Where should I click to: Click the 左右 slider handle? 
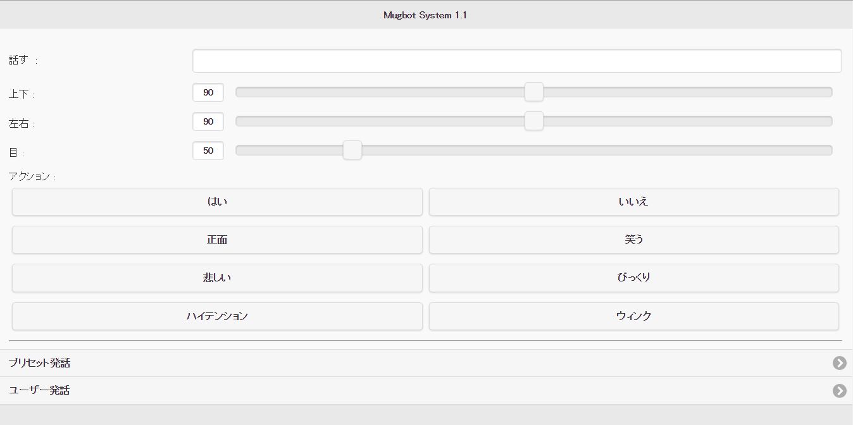[x=534, y=121]
